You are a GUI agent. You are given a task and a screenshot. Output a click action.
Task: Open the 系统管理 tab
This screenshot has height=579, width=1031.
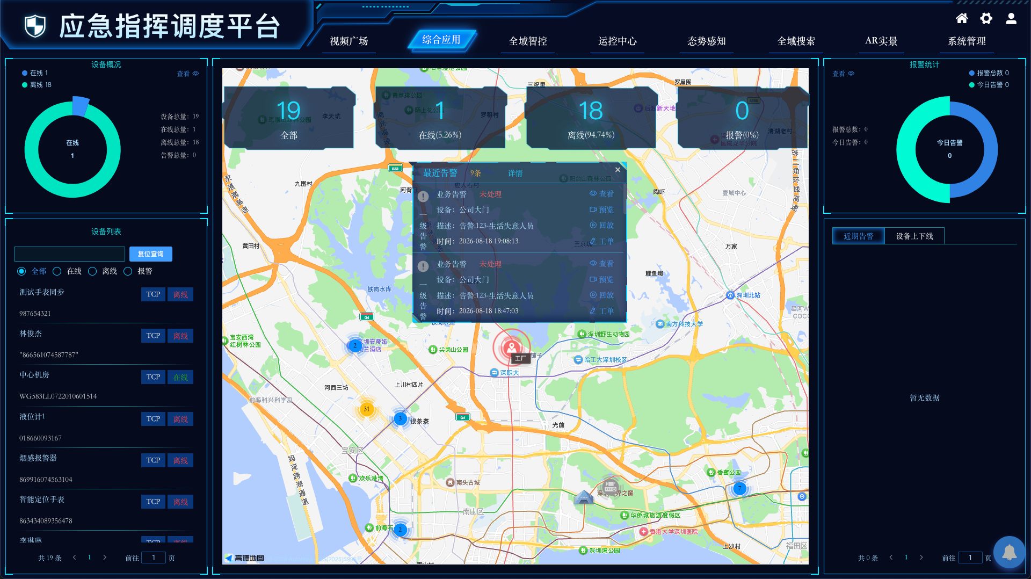click(x=967, y=41)
